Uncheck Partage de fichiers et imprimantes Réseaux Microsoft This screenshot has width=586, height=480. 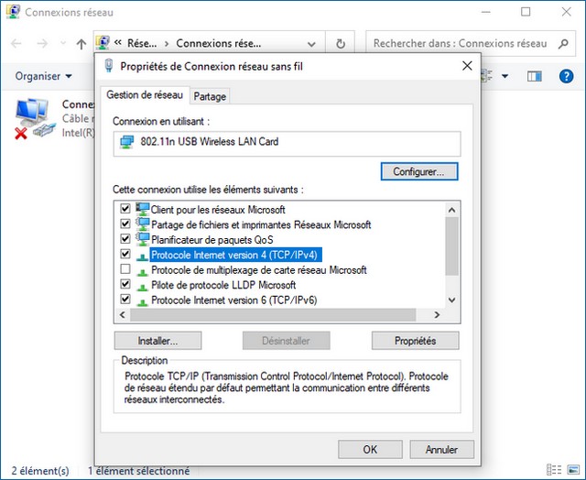tap(125, 224)
